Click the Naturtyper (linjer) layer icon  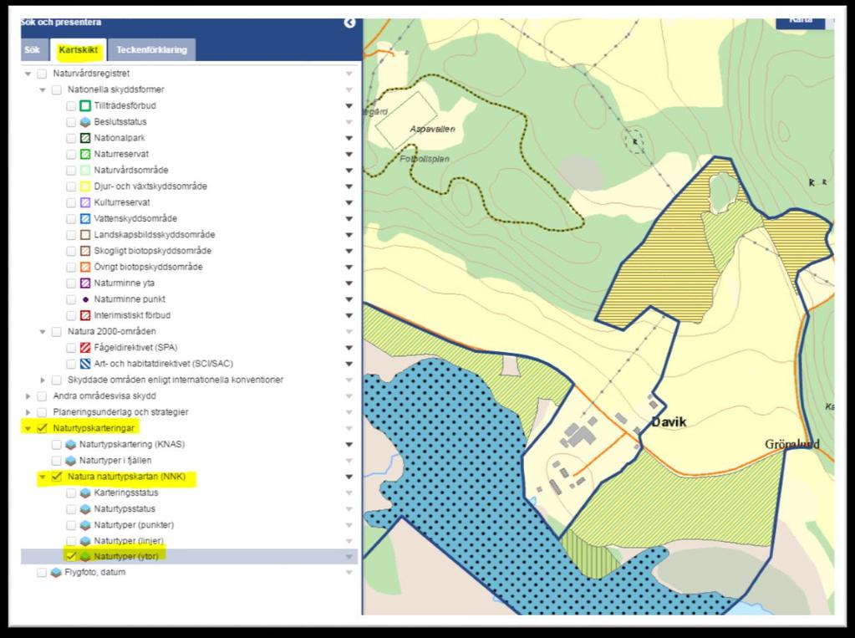coord(85,541)
